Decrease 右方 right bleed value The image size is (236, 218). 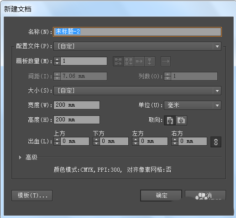(175, 143)
